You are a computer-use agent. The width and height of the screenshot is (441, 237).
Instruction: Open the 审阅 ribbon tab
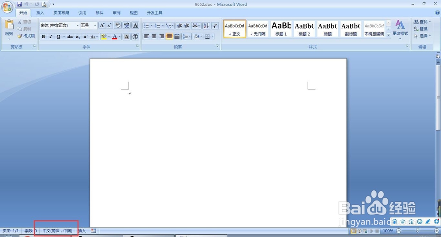(116, 13)
